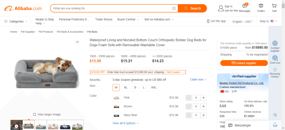
Task: Expand View all 8 options
Action: click(x=126, y=123)
